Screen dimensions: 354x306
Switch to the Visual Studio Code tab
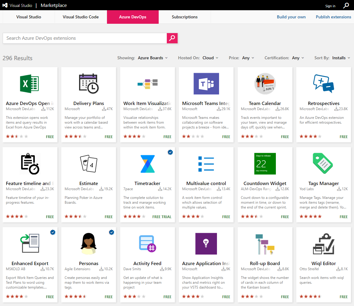click(x=81, y=17)
